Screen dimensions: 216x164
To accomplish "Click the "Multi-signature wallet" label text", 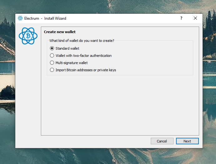I will tap(71, 63).
